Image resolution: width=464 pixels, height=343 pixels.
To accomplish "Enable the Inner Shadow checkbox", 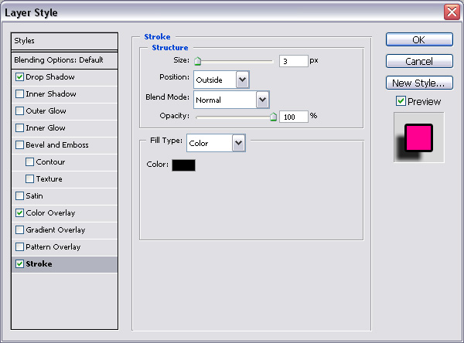I will [x=19, y=94].
